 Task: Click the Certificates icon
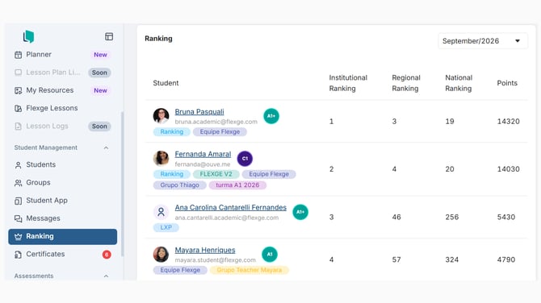point(19,255)
